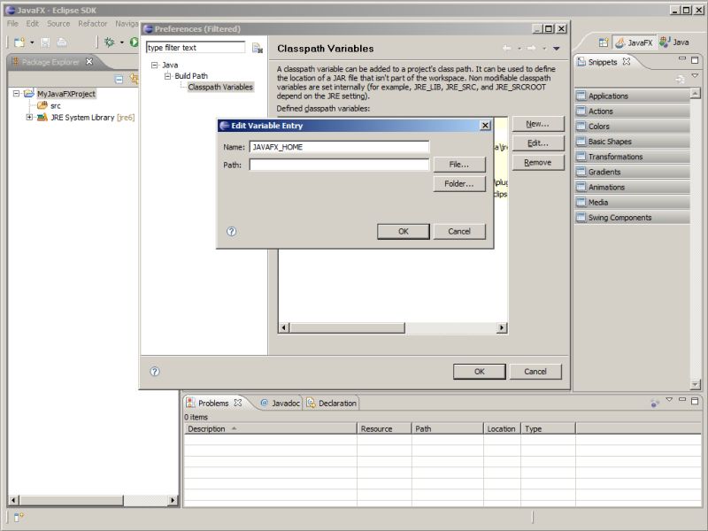Screen dimensions: 708x531
Task: Expand the Transformations snippets drawer
Action: click(x=632, y=157)
